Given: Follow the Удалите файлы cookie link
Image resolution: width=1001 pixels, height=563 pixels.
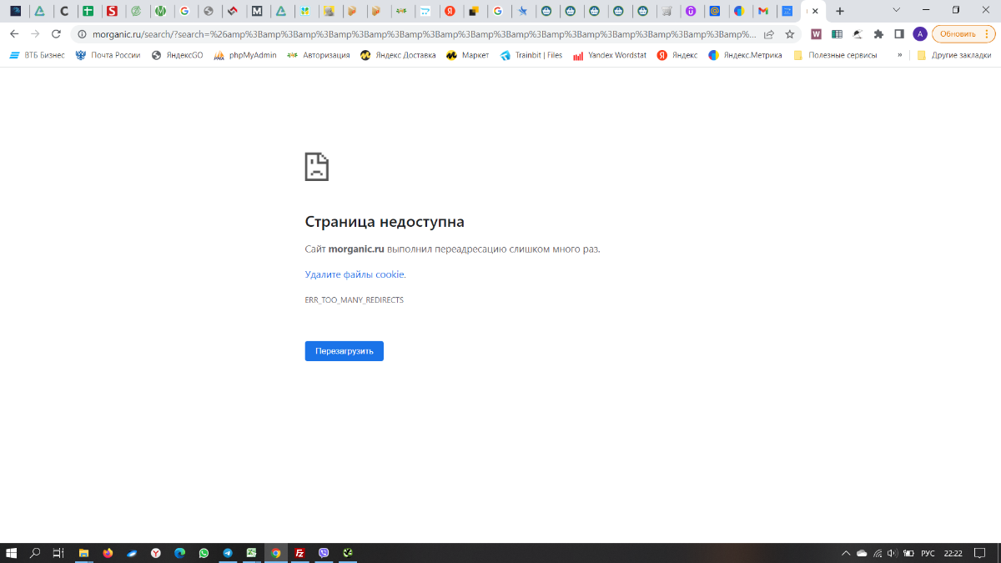Looking at the screenshot, I should pos(355,274).
